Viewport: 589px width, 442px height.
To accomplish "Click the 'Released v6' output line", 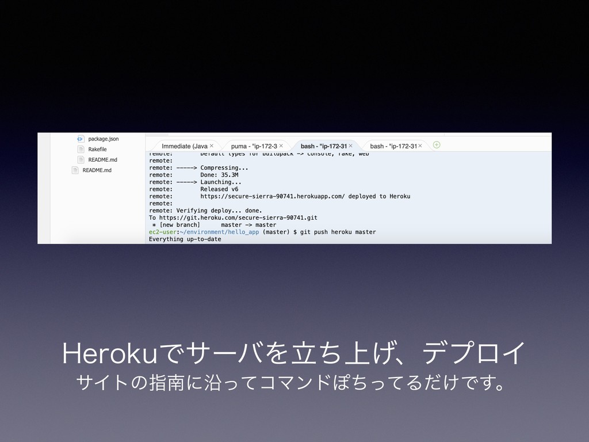I will [x=219, y=189].
